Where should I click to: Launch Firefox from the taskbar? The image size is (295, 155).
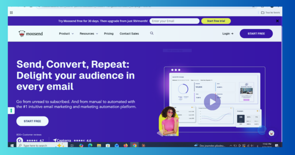pyautogui.click(x=126, y=145)
